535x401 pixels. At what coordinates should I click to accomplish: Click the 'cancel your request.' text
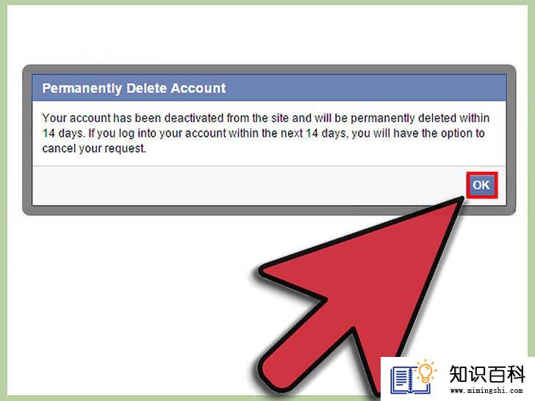[x=94, y=148]
